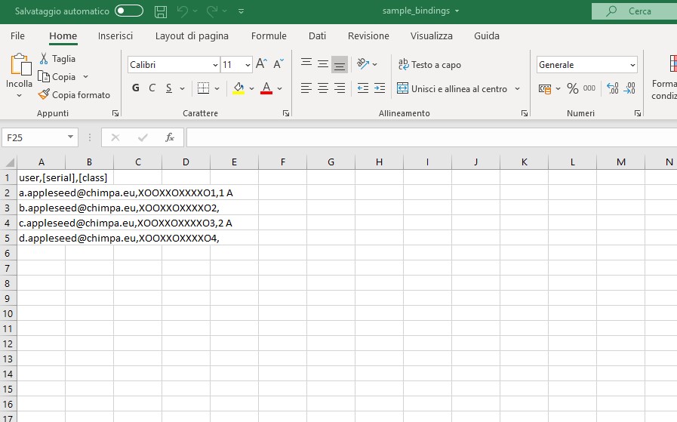Open the Numeri dialog launcher
Viewport: 677px width, 422px height.
click(x=637, y=113)
